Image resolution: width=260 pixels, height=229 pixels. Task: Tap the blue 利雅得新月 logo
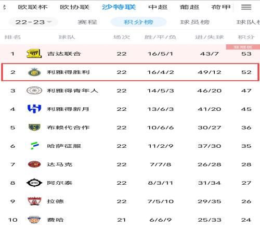pyautogui.click(x=34, y=109)
